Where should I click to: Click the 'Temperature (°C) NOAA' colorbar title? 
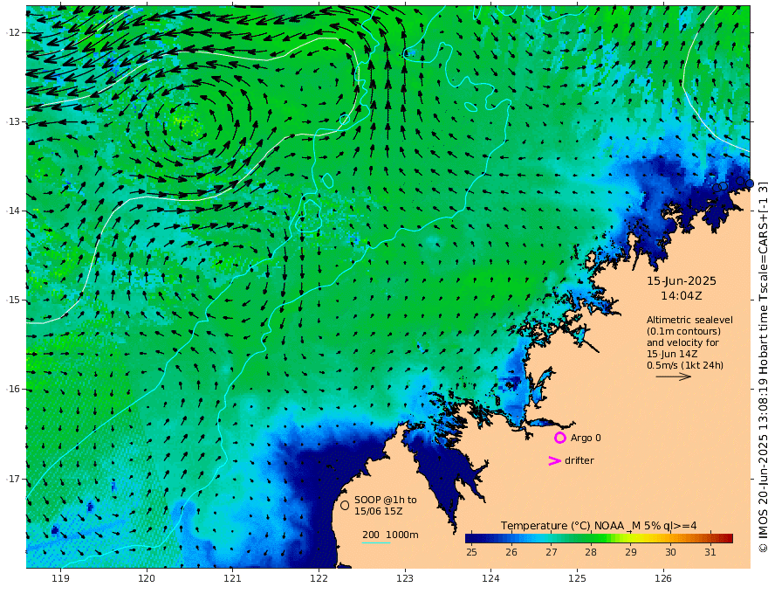click(562, 526)
